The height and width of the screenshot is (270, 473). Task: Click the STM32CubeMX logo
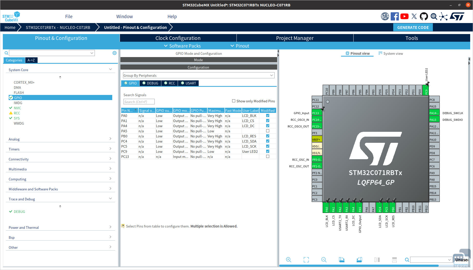[11, 17]
